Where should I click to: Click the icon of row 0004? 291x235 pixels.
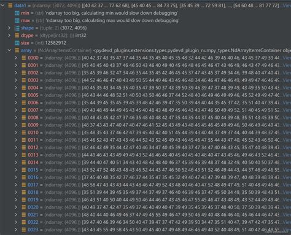(24, 88)
